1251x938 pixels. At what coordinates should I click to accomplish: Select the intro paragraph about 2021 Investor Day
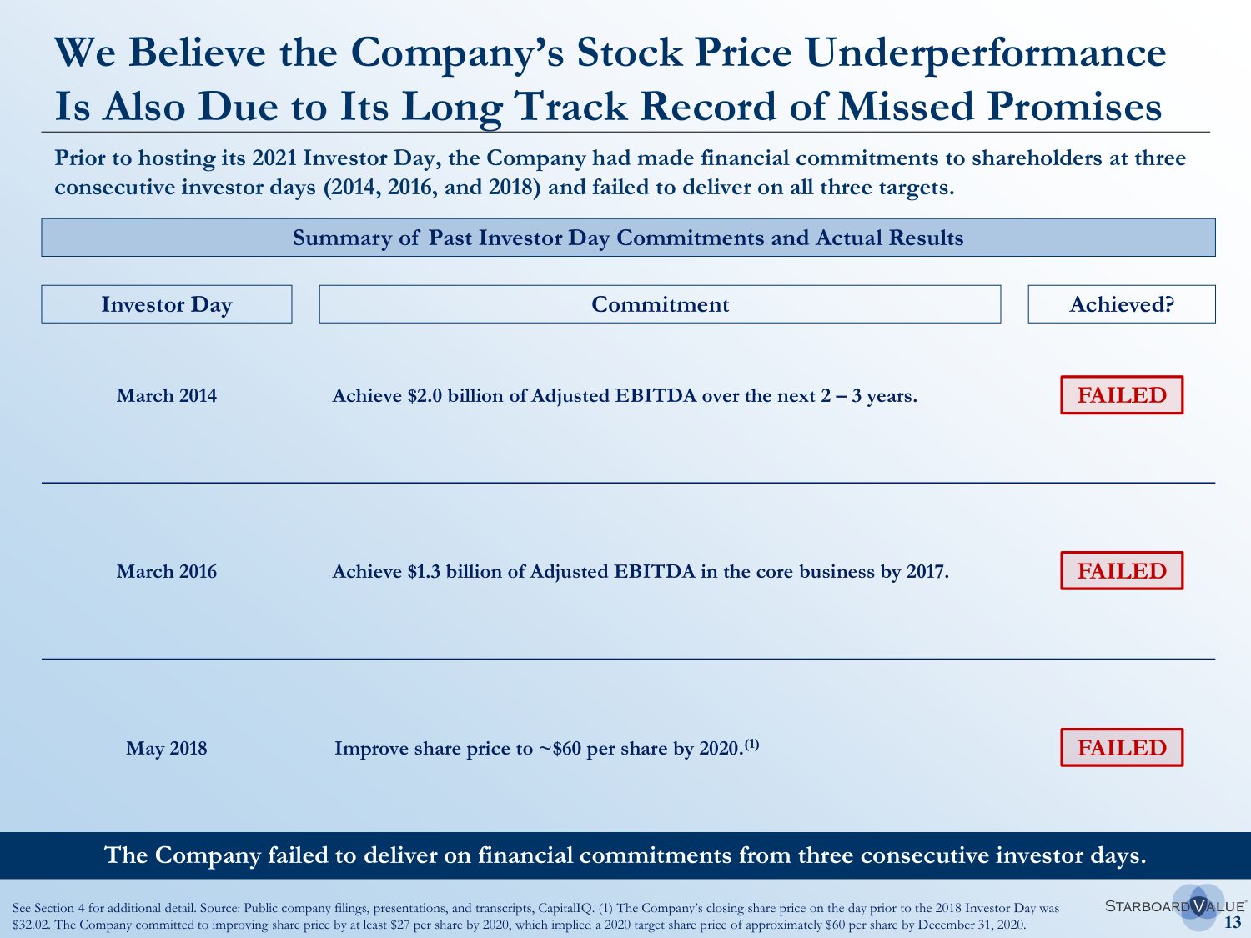[620, 173]
